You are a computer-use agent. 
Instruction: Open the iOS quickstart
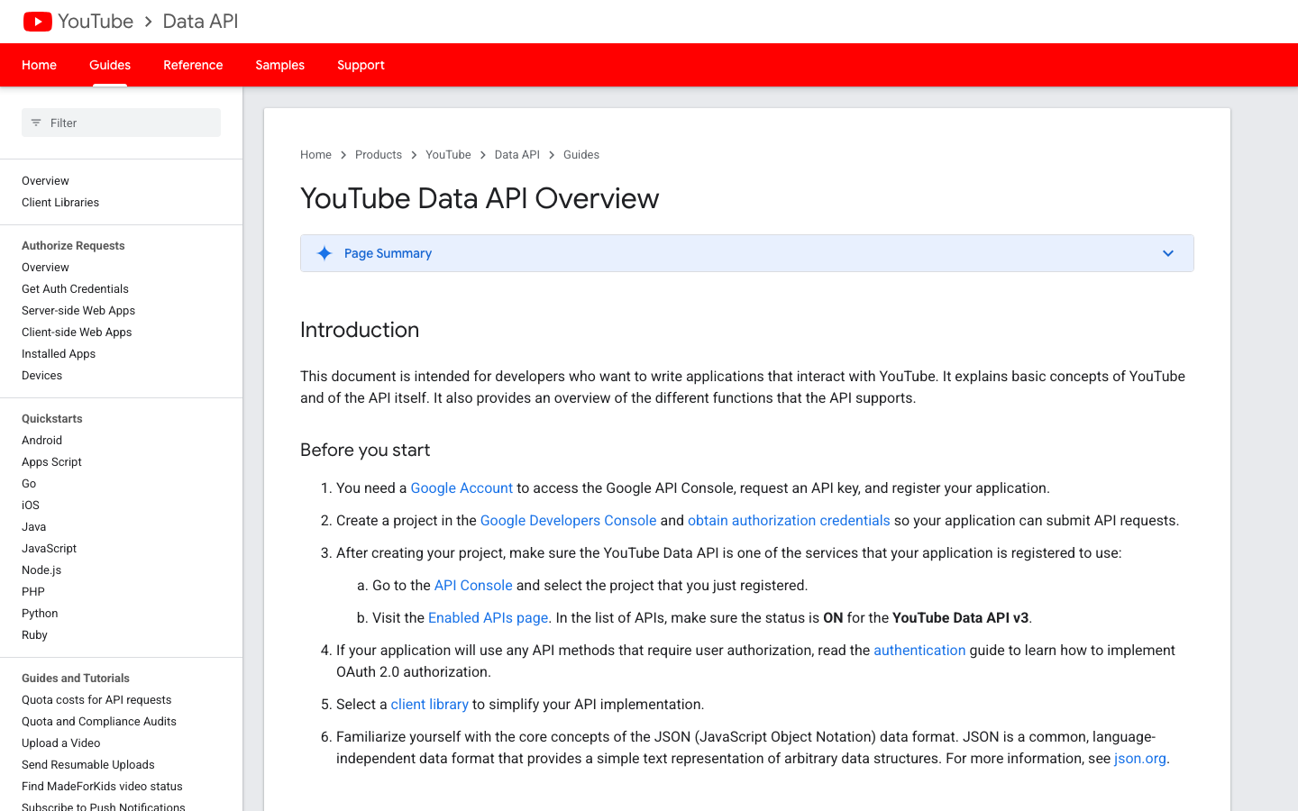click(31, 506)
